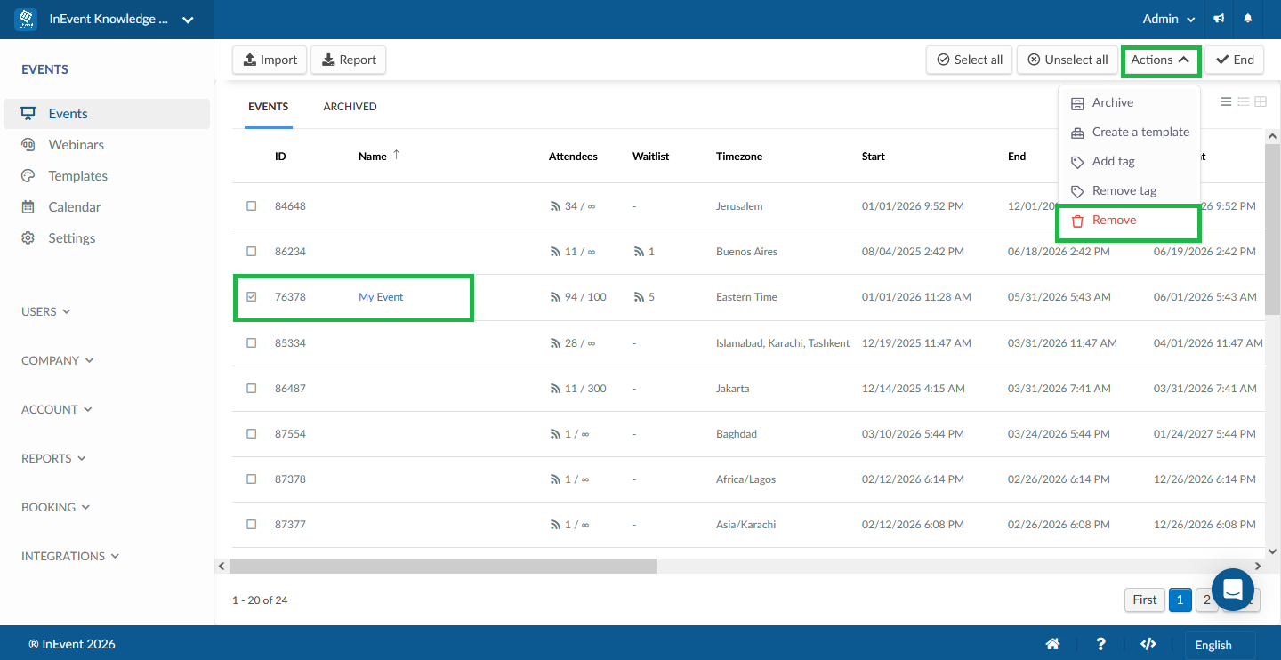
Task: Choose Archive from the Actions menu
Action: coord(1129,103)
